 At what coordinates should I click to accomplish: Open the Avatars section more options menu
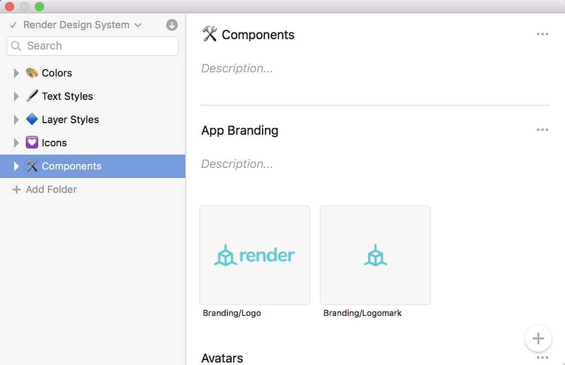point(542,358)
